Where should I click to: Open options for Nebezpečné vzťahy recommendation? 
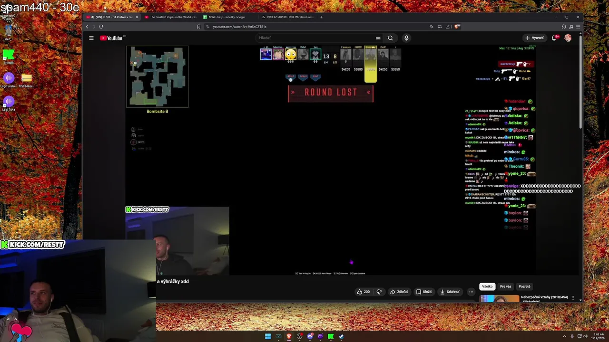[573, 298]
